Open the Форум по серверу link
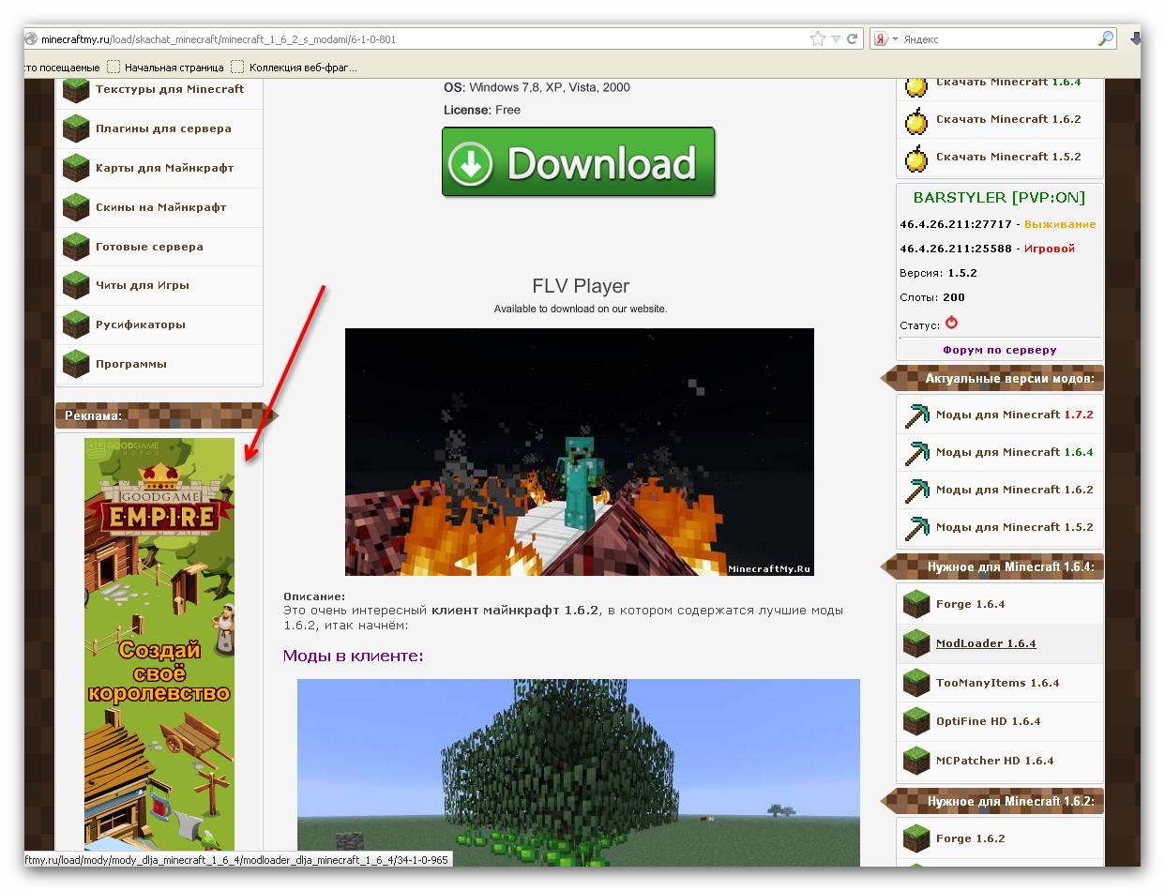1165x891 pixels. [1000, 350]
